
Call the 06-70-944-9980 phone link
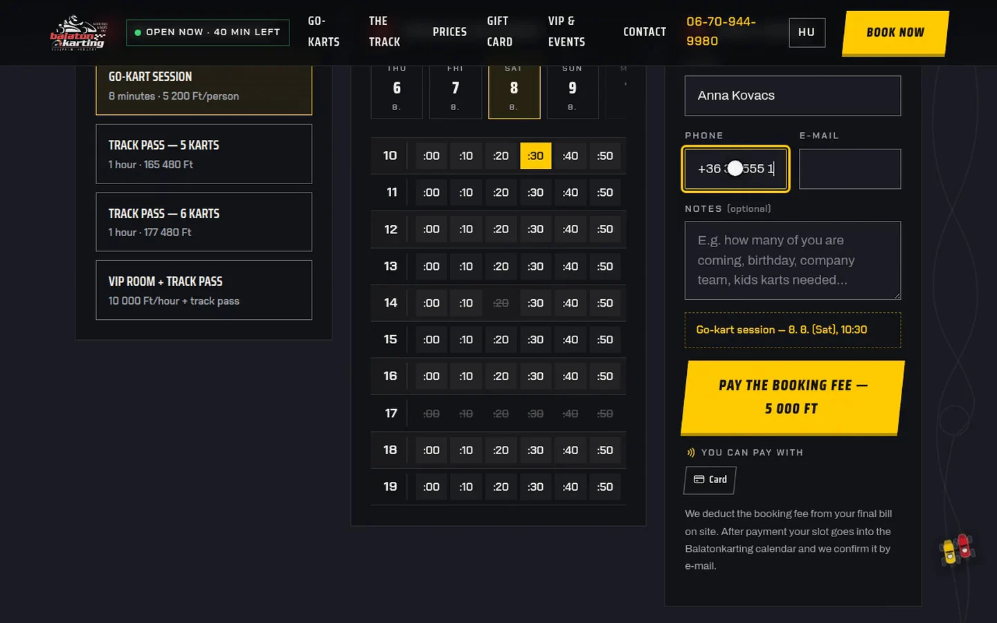click(721, 32)
